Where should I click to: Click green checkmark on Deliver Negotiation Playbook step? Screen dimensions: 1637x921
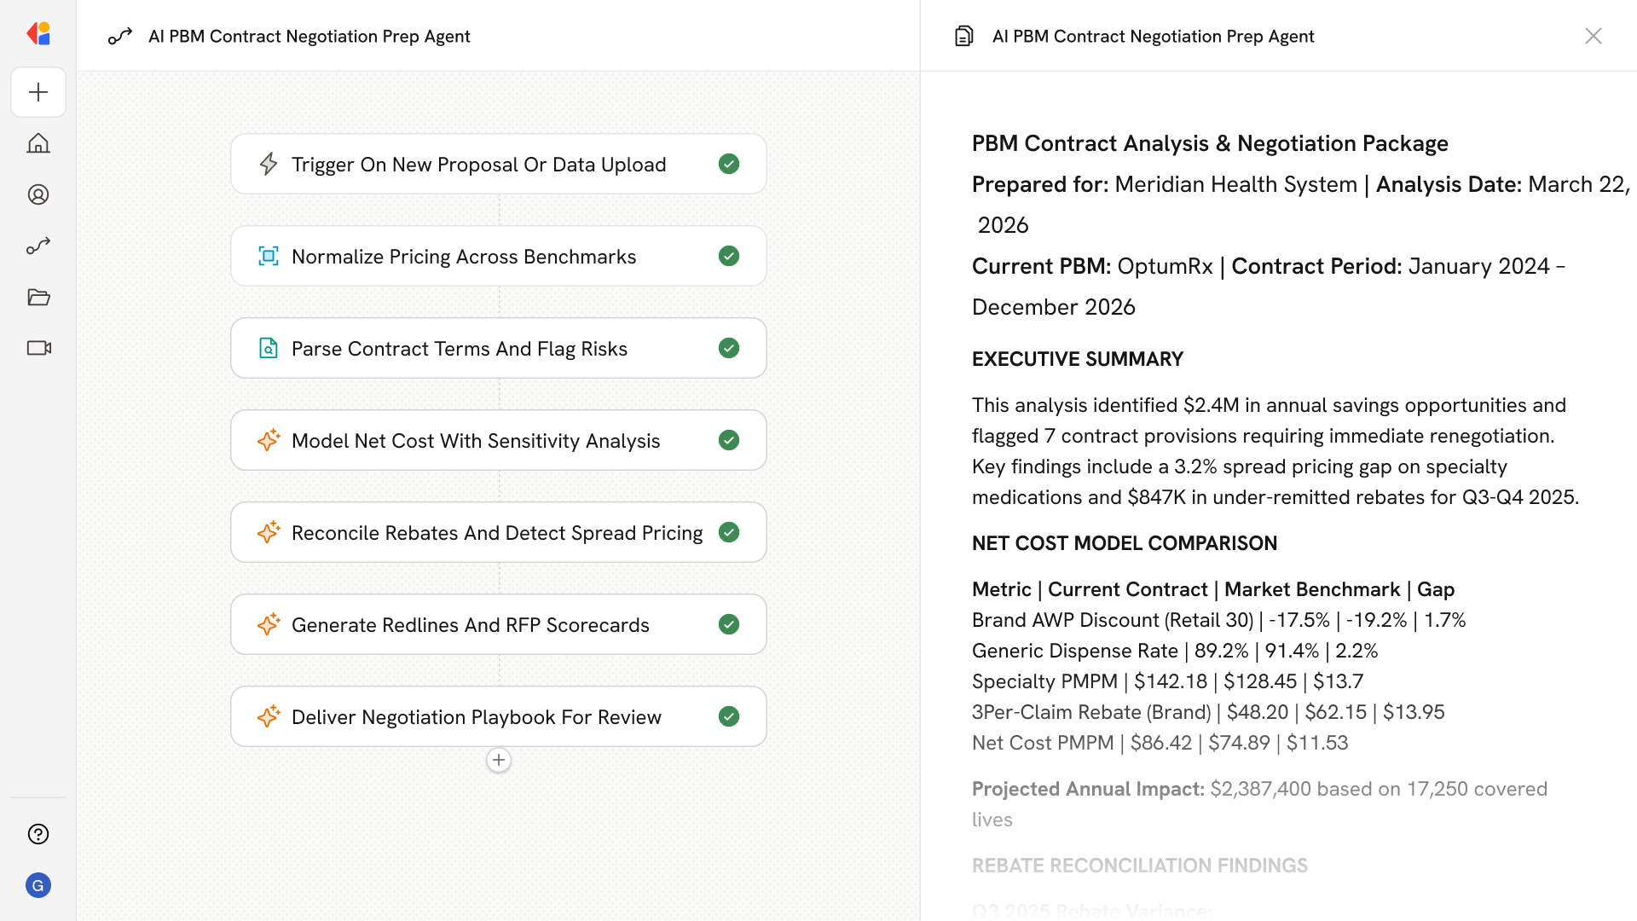(x=729, y=716)
